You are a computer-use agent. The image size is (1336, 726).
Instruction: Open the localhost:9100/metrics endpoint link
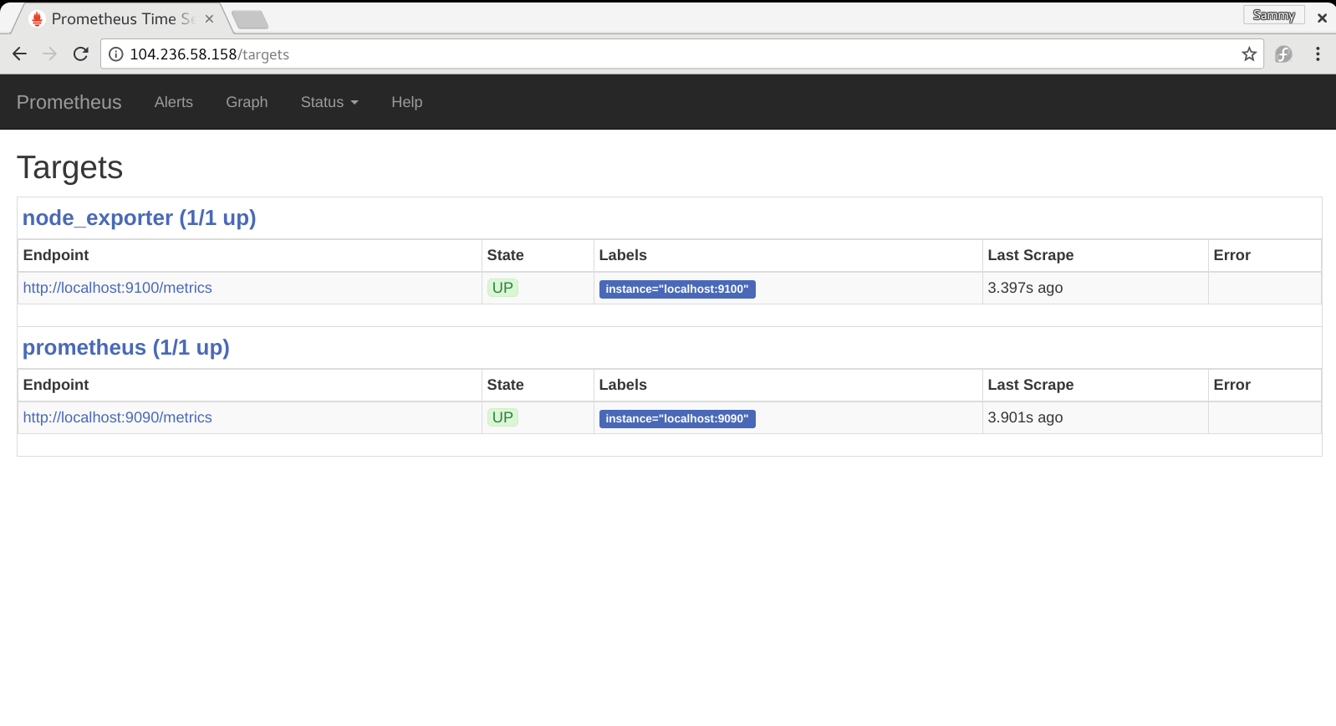point(118,288)
